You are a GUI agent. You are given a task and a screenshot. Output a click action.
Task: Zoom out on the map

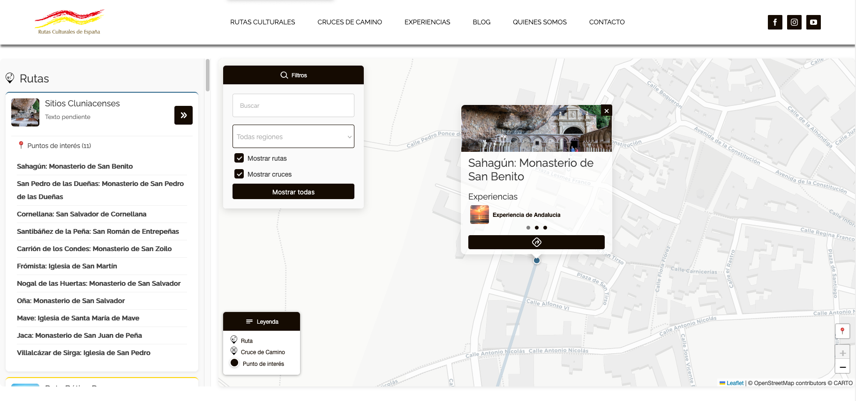[x=842, y=367]
